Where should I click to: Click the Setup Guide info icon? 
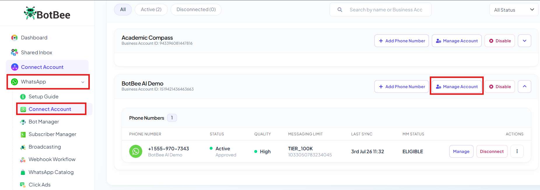pos(23,97)
